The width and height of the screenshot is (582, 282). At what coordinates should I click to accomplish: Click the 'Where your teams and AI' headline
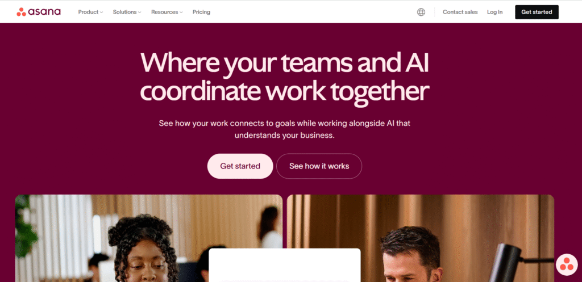coord(285,62)
